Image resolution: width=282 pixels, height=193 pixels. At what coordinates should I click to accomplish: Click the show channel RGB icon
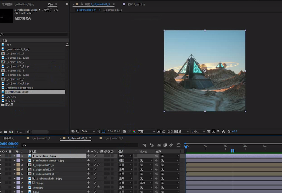pos(134,132)
